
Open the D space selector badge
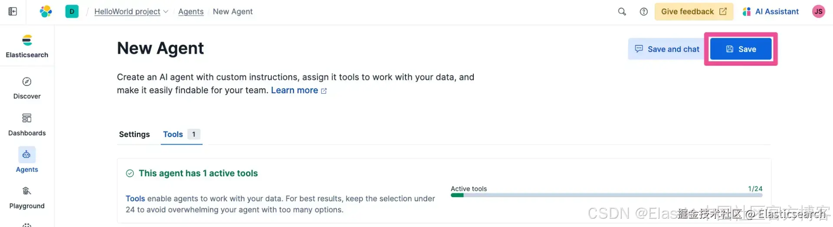[x=72, y=11]
